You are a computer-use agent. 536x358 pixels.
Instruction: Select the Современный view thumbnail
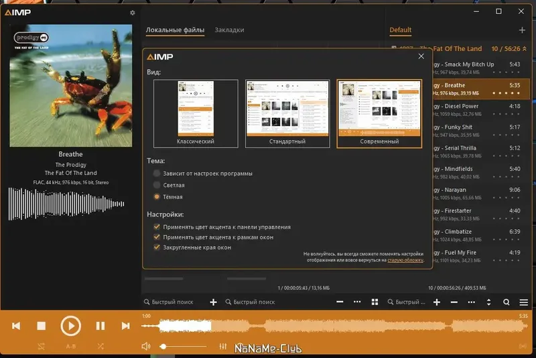(379, 114)
